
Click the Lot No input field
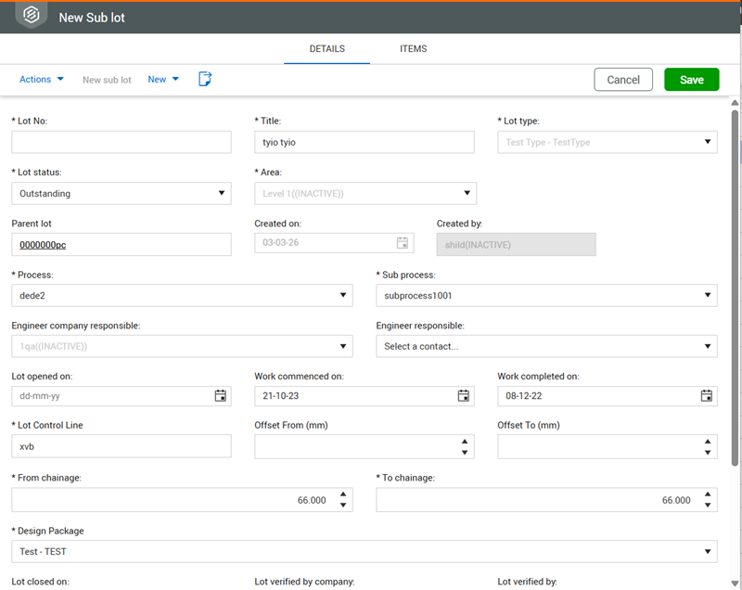(x=121, y=142)
